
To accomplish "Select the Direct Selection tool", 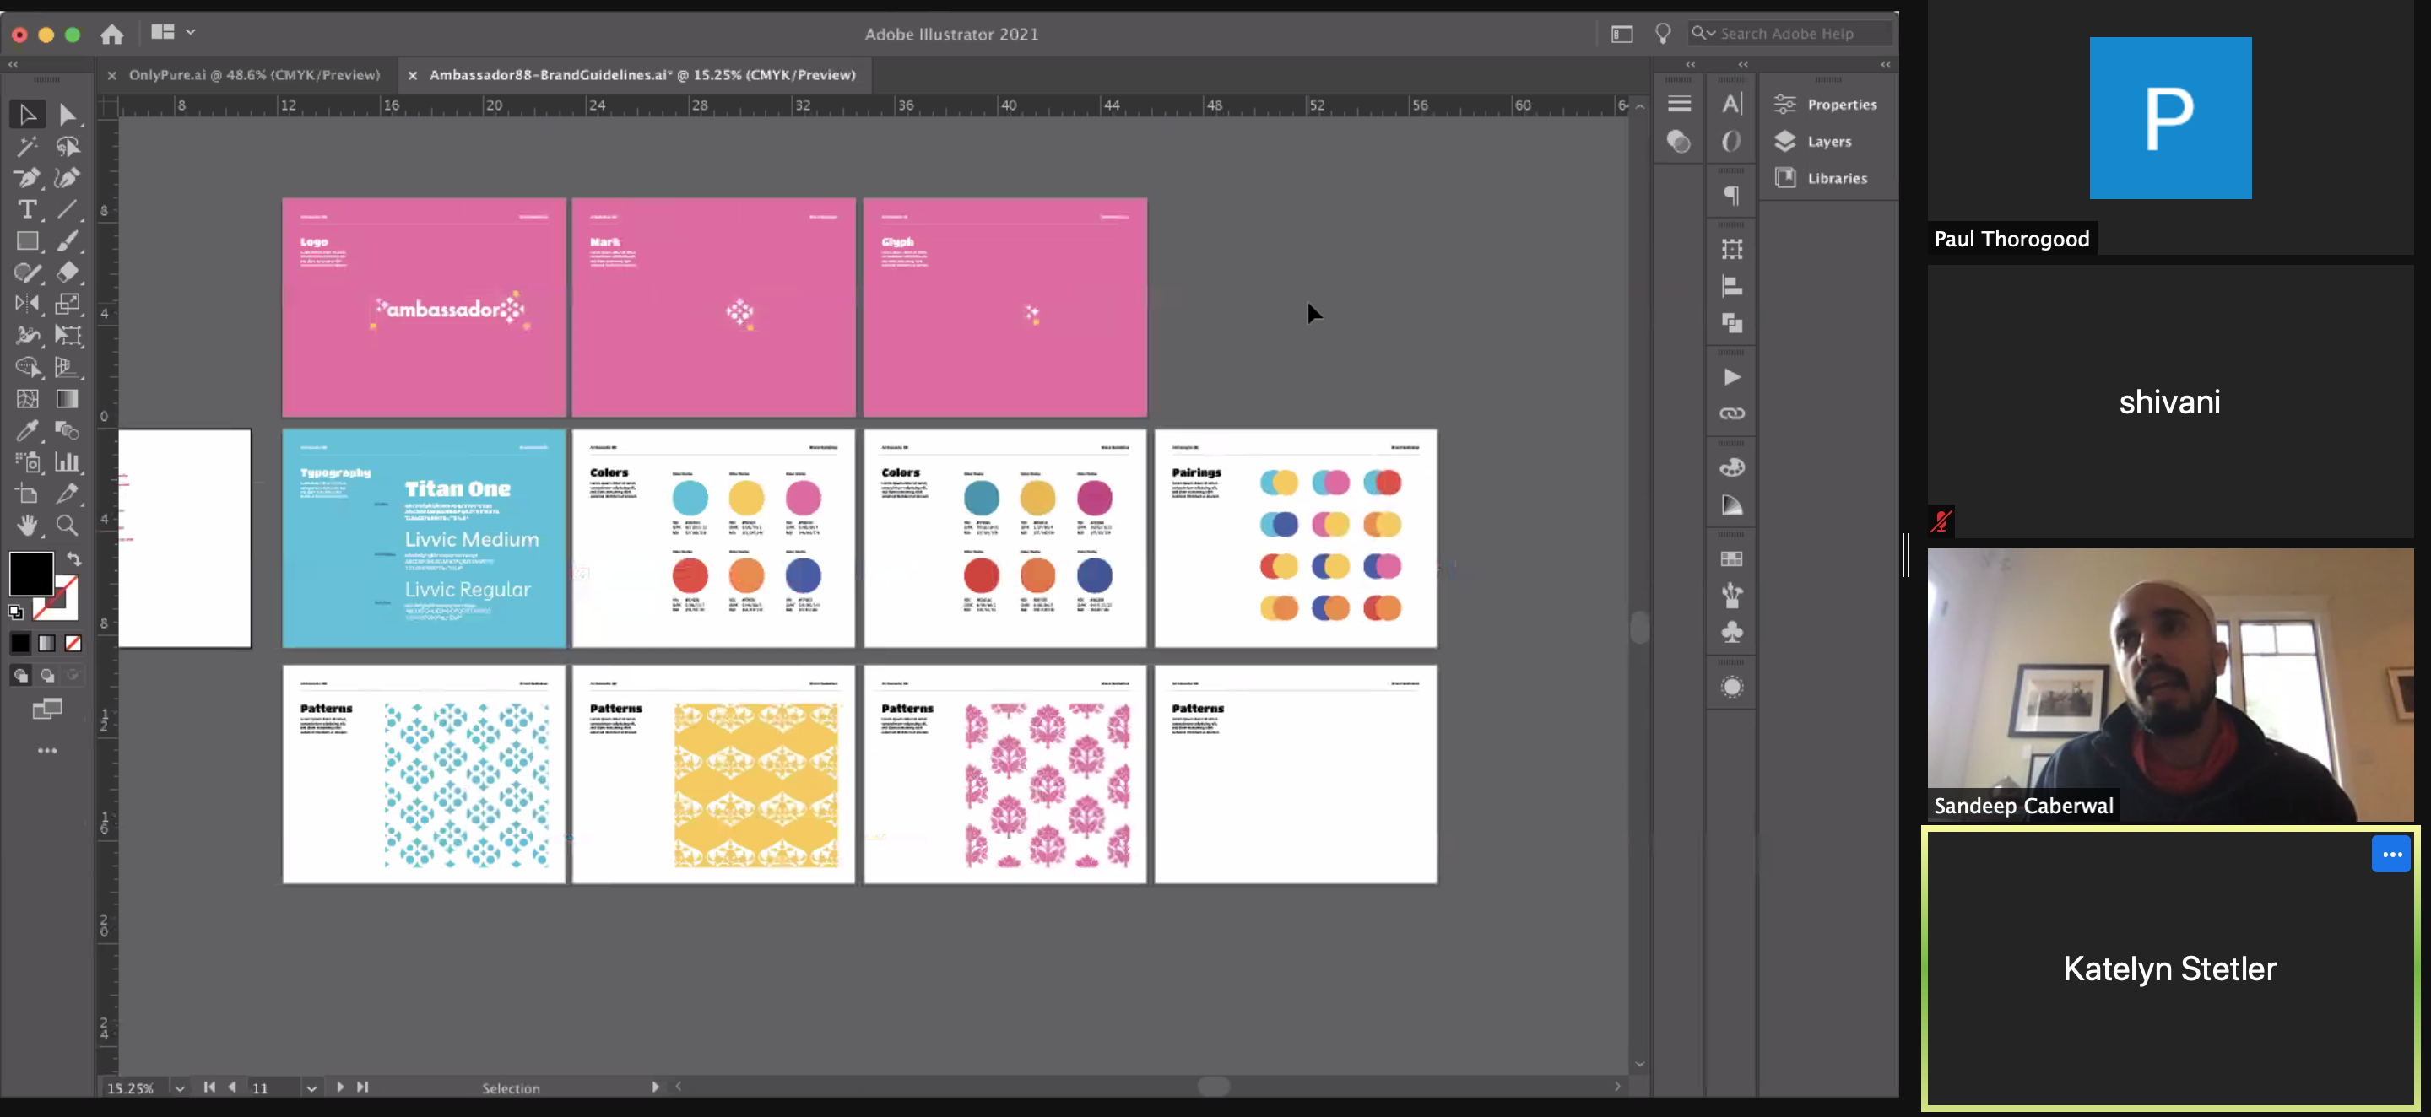I will 67,114.
